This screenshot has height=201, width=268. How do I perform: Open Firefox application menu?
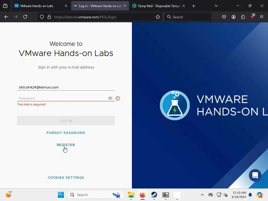coord(262,17)
